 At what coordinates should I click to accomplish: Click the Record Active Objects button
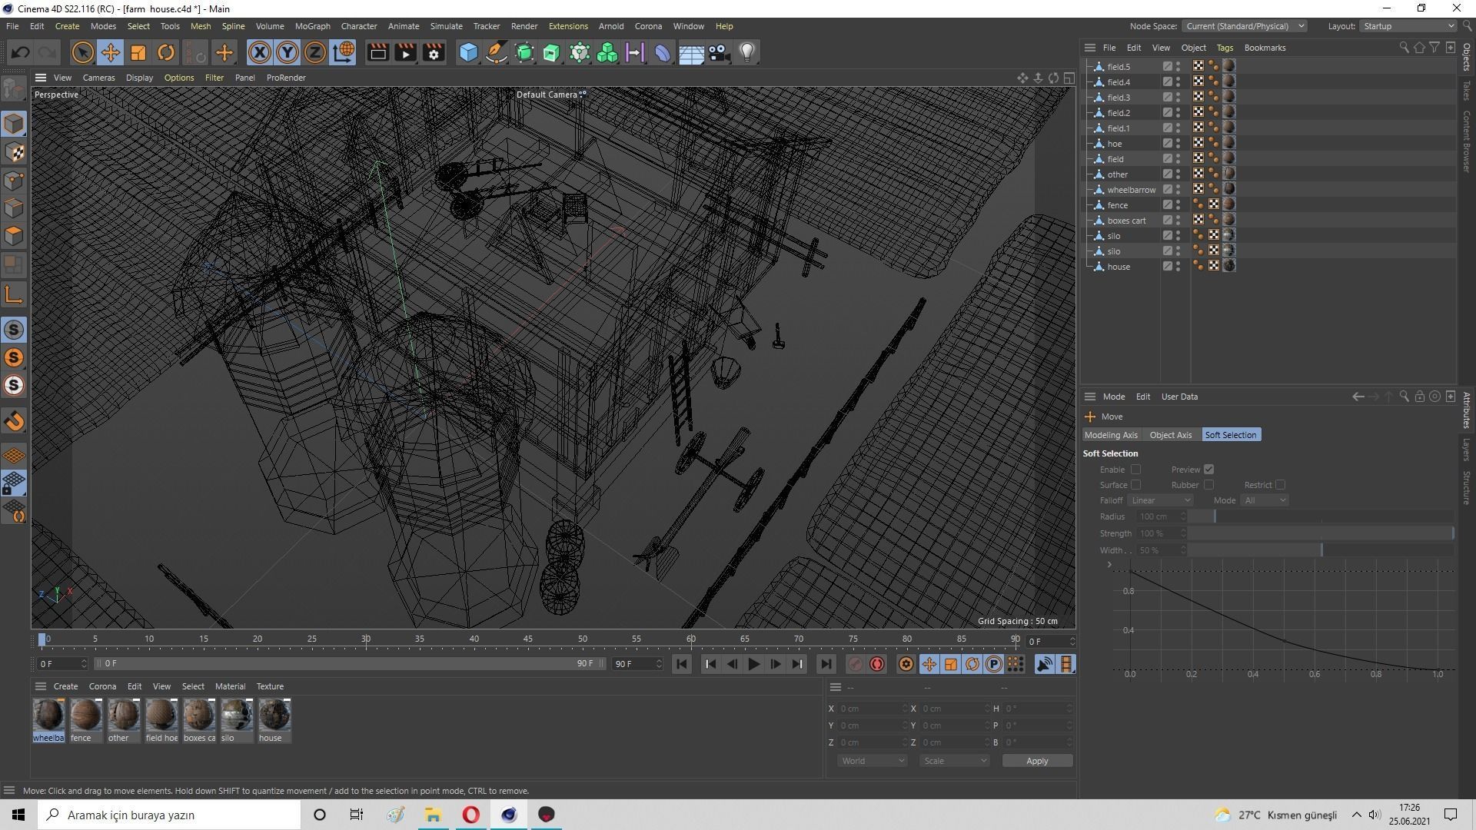point(855,664)
